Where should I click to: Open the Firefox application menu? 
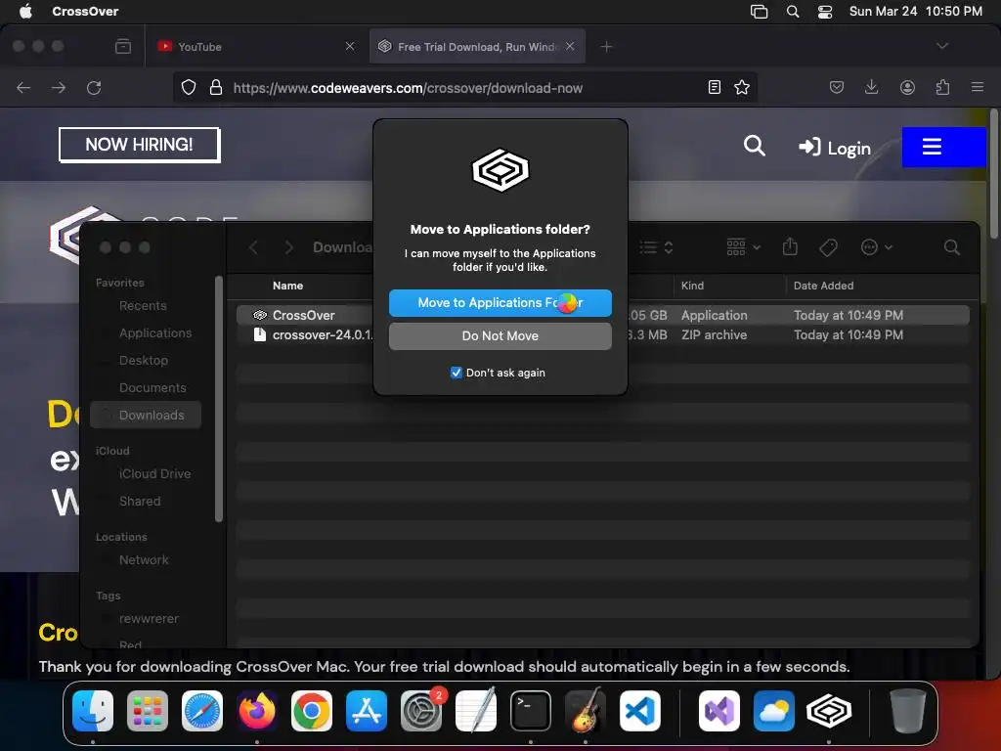pos(978,87)
